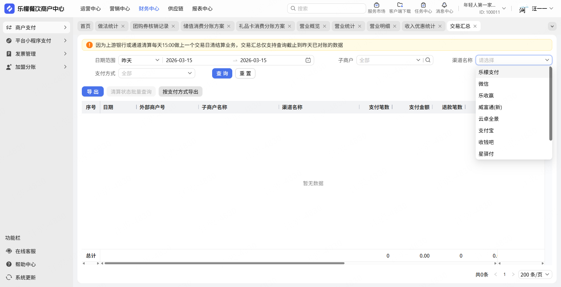
Task: Open the 任务中心 task center icon
Action: coord(423,5)
